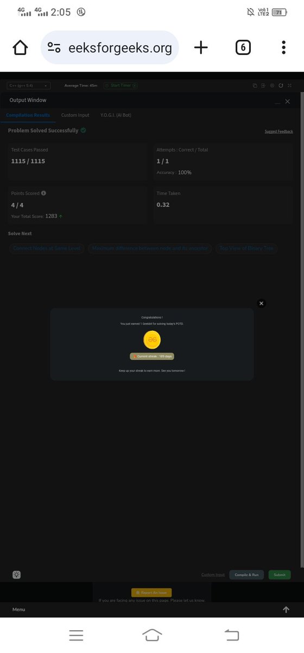Tap Android home navigation button
The height and width of the screenshot is (653, 304).
tap(152, 635)
